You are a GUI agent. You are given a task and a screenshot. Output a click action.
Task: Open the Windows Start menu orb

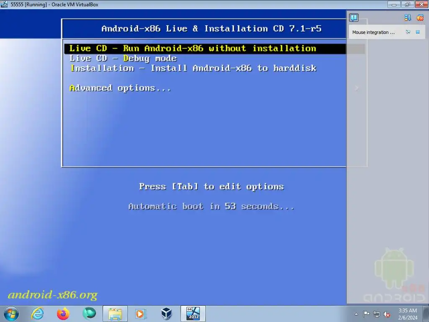click(11, 314)
